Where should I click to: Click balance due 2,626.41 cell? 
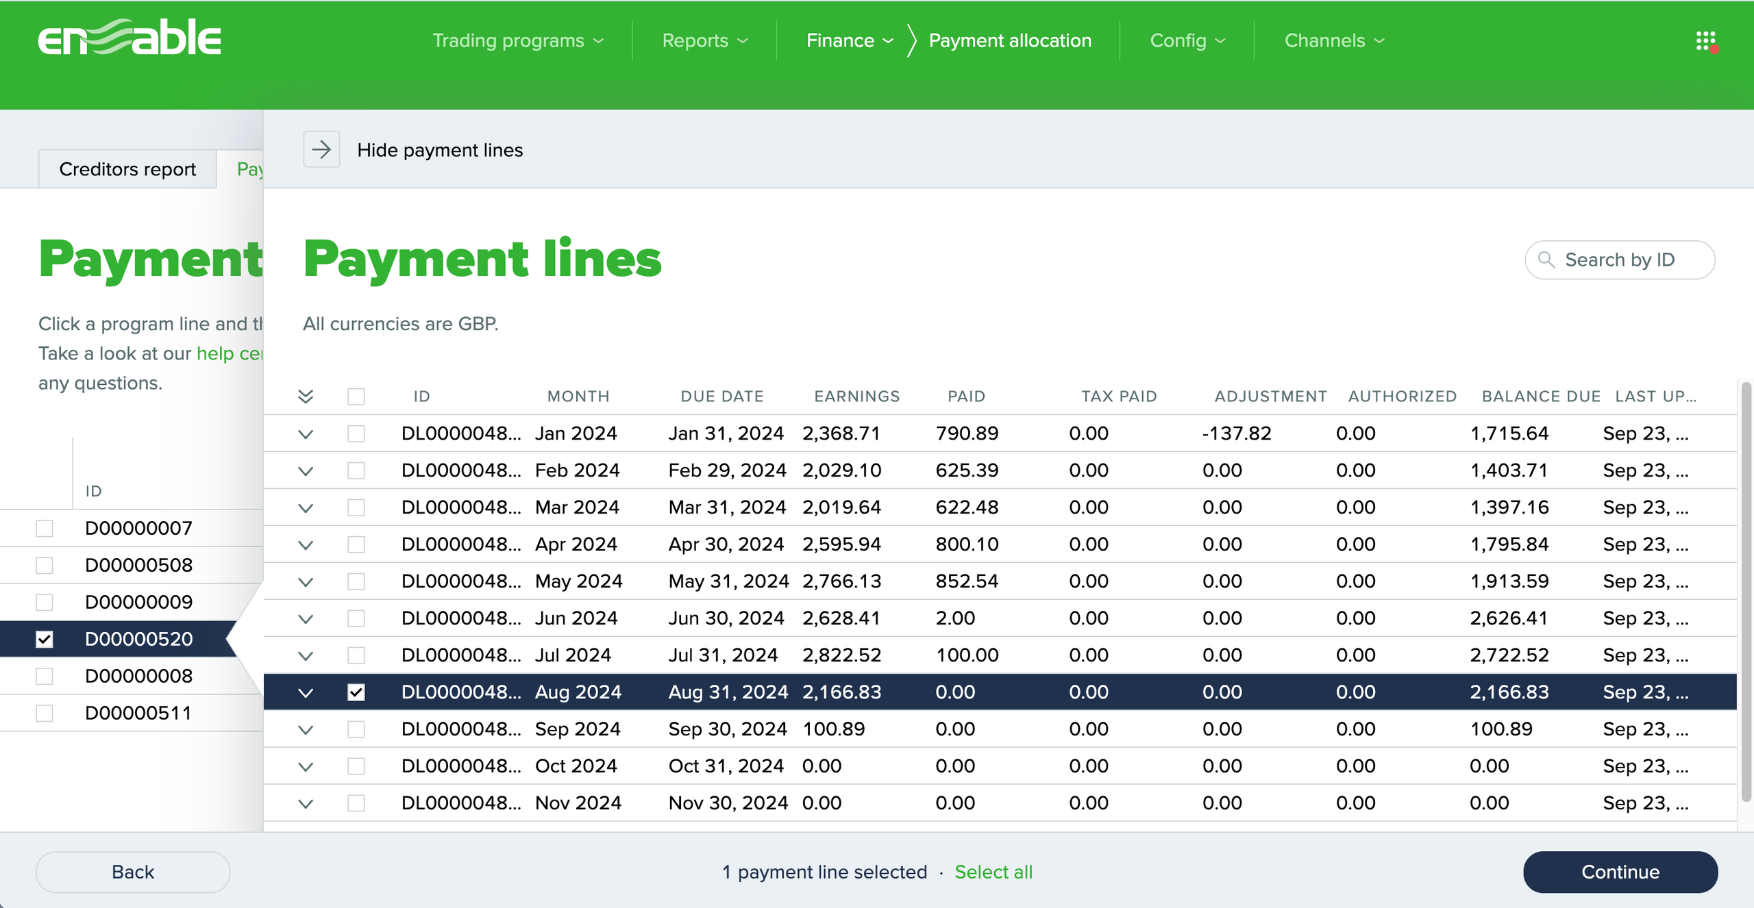coord(1509,618)
